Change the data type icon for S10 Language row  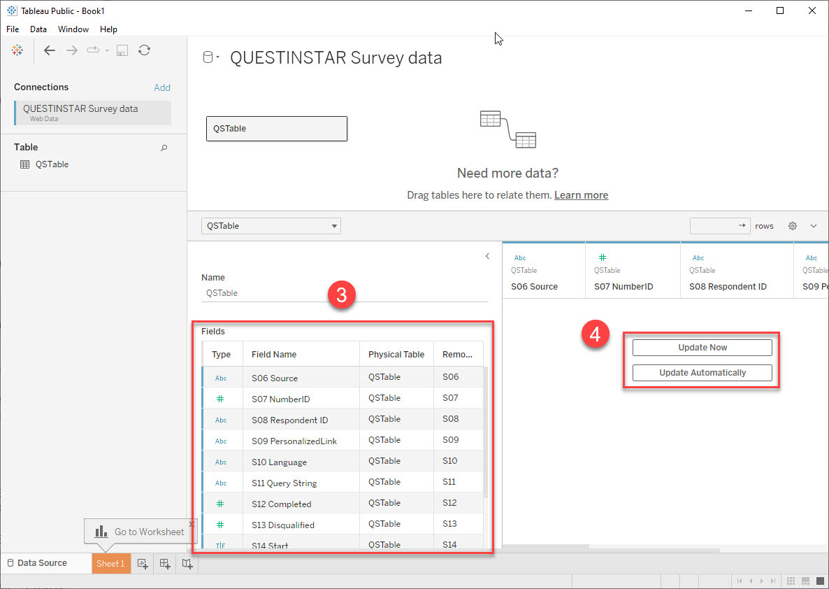(x=221, y=462)
